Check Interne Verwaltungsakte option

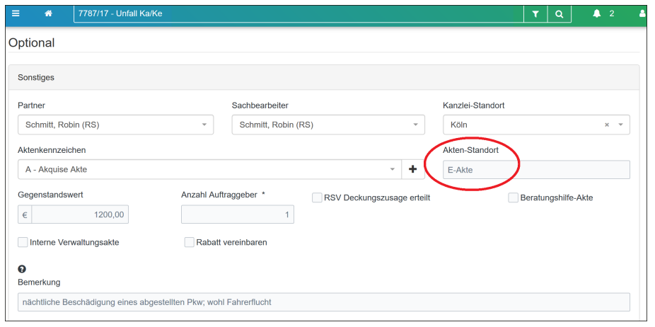(x=23, y=242)
